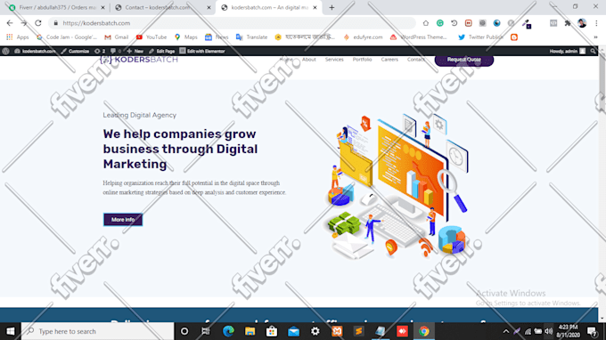
Task: Click the Windows search box
Action: 97,331
